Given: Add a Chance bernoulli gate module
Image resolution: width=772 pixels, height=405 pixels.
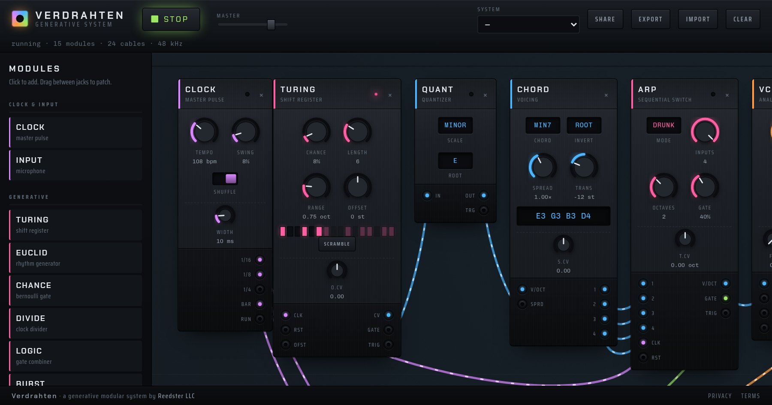Looking at the screenshot, I should [75, 290].
